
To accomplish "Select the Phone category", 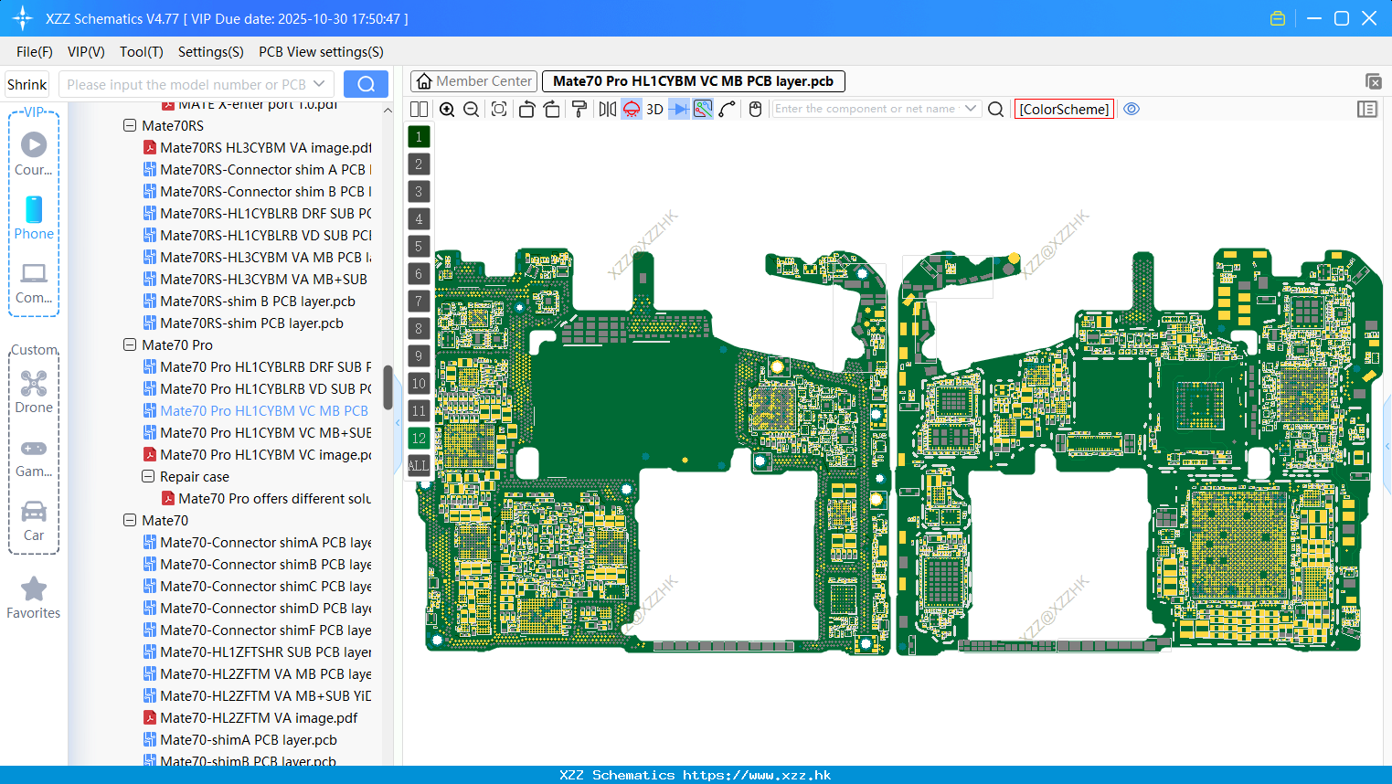I will coord(34,217).
